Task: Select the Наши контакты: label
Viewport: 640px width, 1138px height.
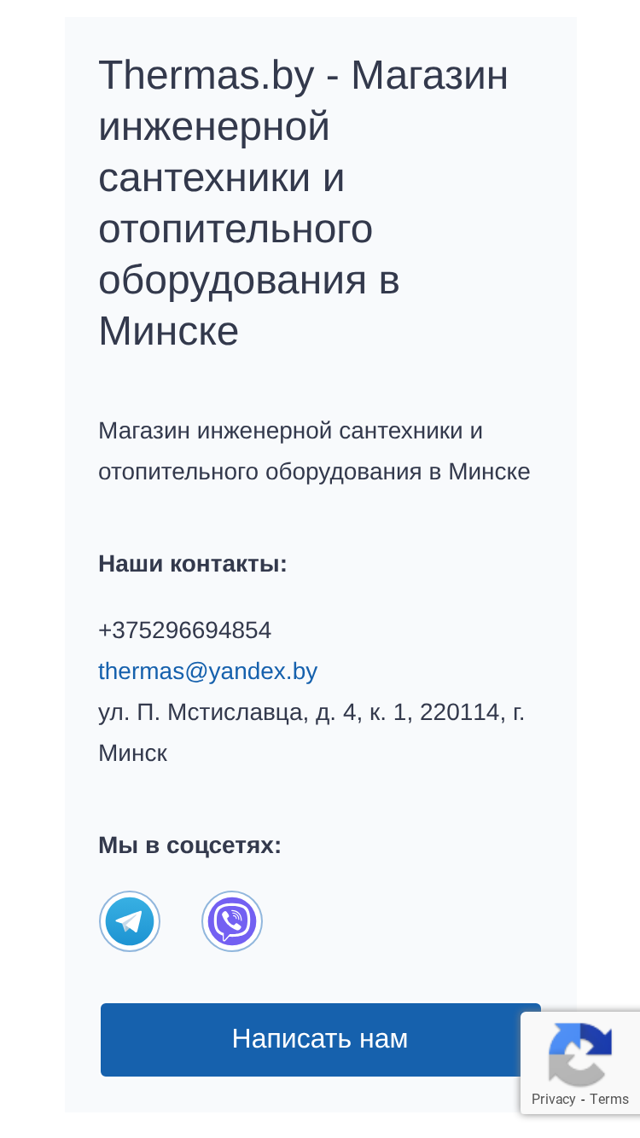Action: pos(193,564)
